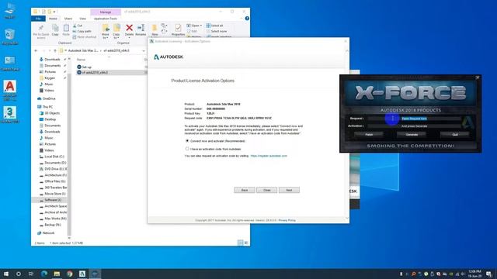Click Pin to Quick access in Explorer ribbon
The width and height of the screenshot is (497, 279).
(x=41, y=31)
